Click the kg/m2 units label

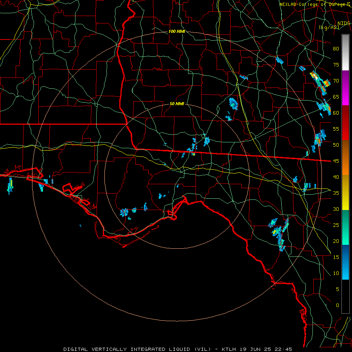[329, 27]
